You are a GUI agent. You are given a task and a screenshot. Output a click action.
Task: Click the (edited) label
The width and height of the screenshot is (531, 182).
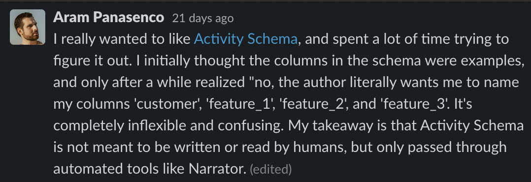(270, 169)
